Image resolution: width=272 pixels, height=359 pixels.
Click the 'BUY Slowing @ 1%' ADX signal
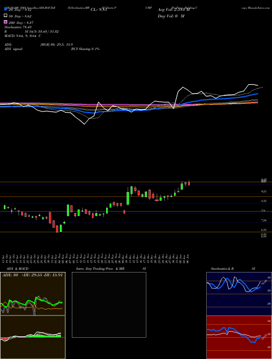85,49
